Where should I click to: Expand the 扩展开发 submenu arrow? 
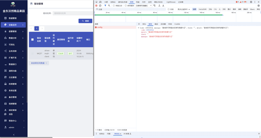click(x=23, y=58)
